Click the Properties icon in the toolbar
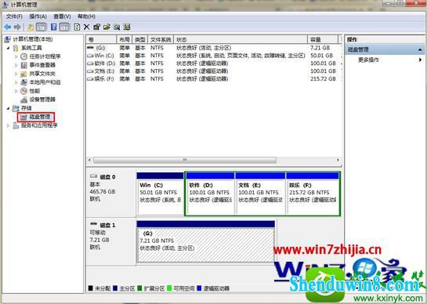This screenshot has width=427, height=304. tap(96, 27)
